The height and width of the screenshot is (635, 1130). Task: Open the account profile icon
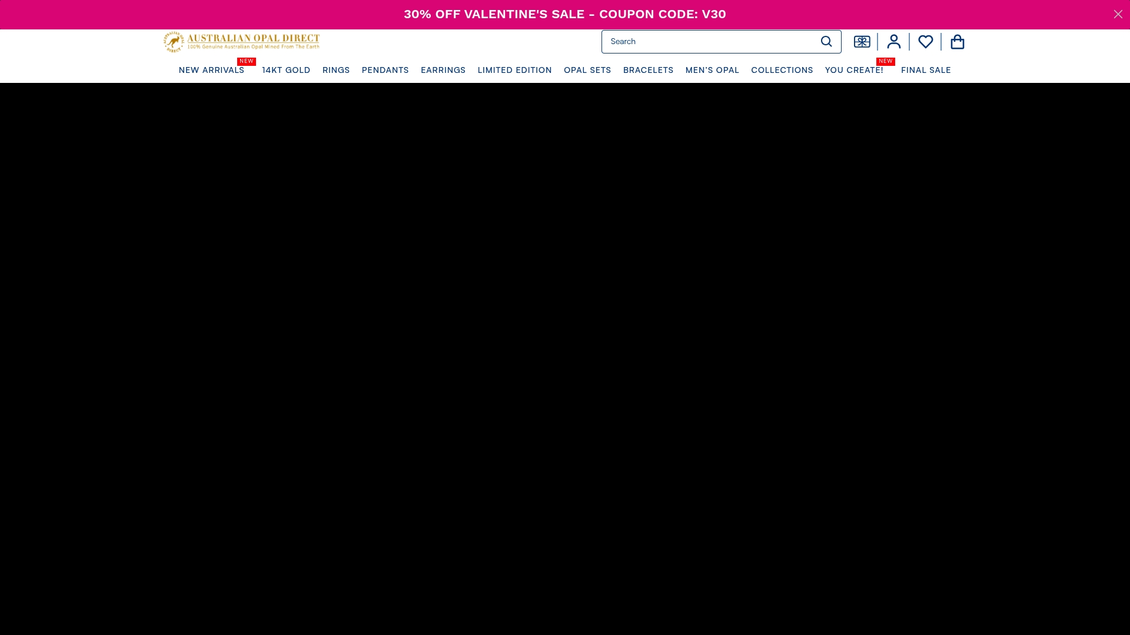(x=893, y=42)
